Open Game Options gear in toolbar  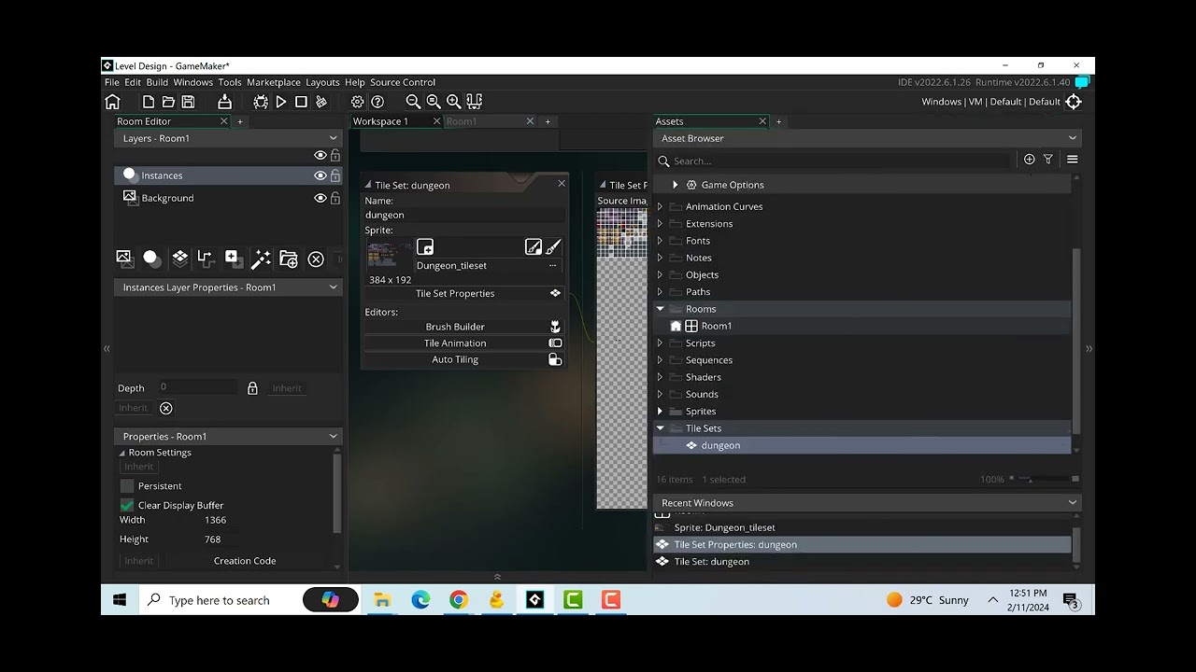[x=357, y=102]
